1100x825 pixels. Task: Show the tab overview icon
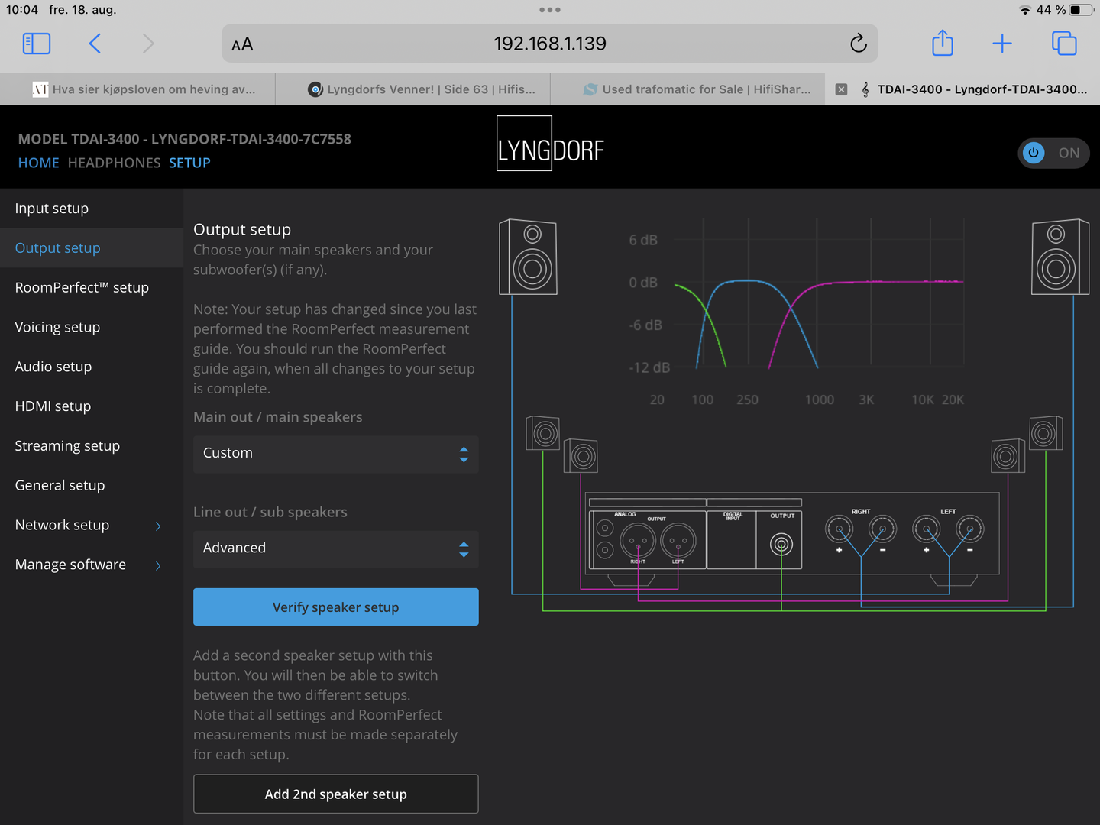tap(1064, 44)
